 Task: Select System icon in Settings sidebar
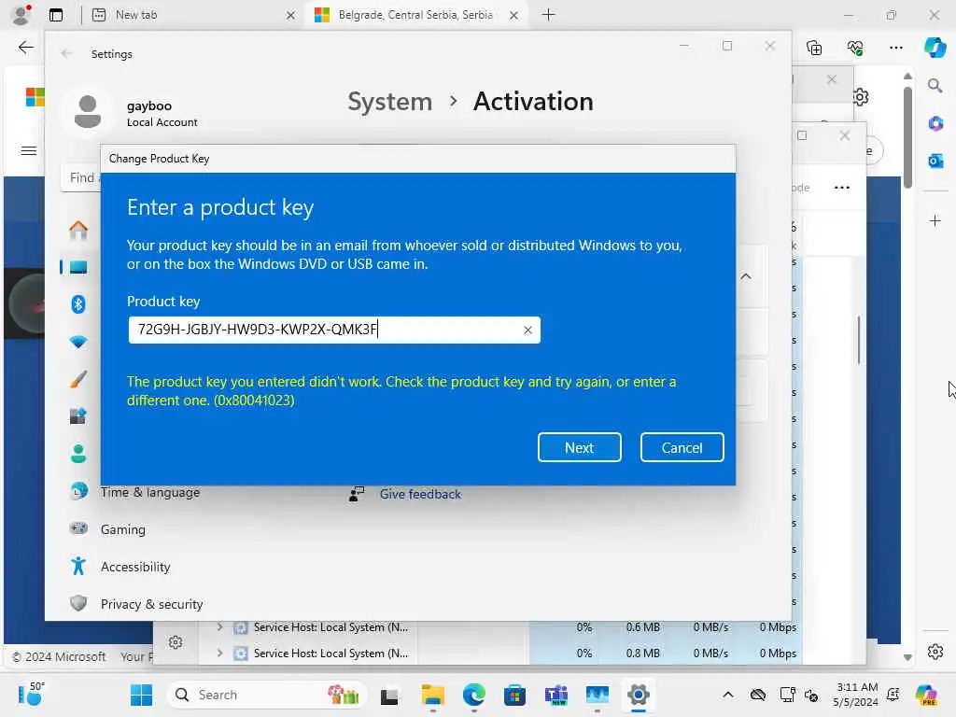click(x=78, y=267)
